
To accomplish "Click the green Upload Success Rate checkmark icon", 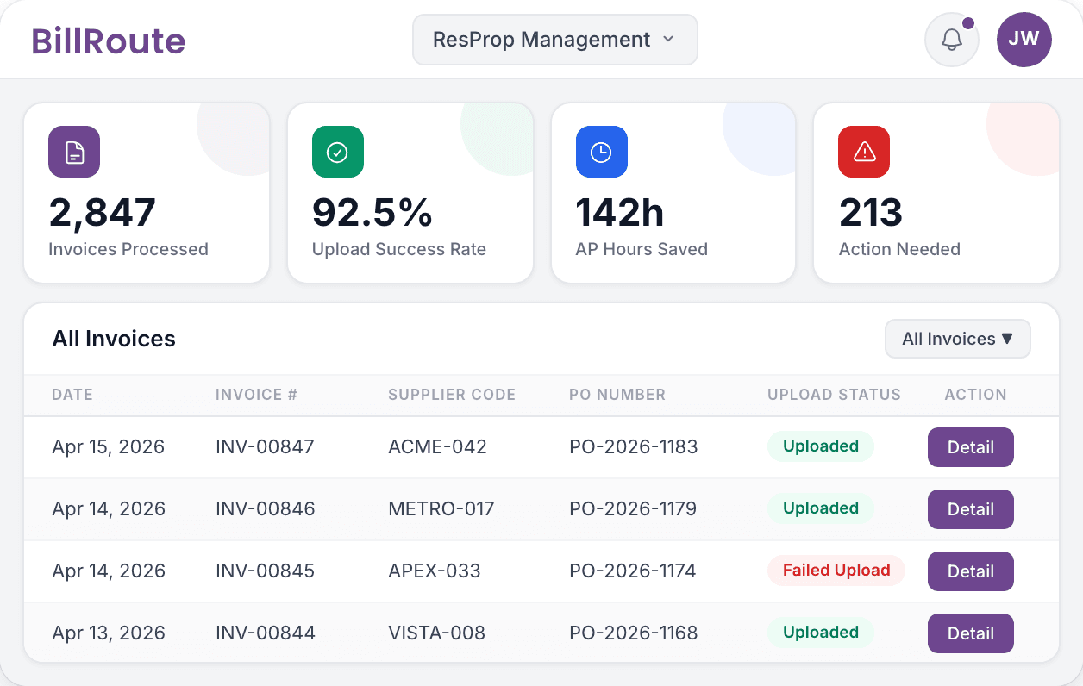I will click(337, 152).
